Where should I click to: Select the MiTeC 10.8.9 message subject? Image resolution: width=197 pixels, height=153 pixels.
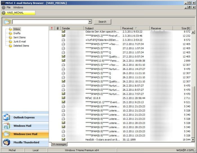(x=93, y=98)
